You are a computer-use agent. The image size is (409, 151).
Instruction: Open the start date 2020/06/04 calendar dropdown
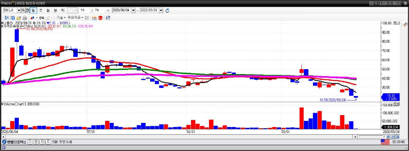133,10
